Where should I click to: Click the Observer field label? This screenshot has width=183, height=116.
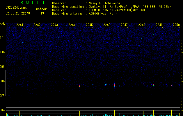click(x=59, y=3)
